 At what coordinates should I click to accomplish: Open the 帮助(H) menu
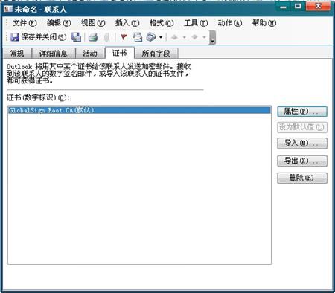click(264, 23)
